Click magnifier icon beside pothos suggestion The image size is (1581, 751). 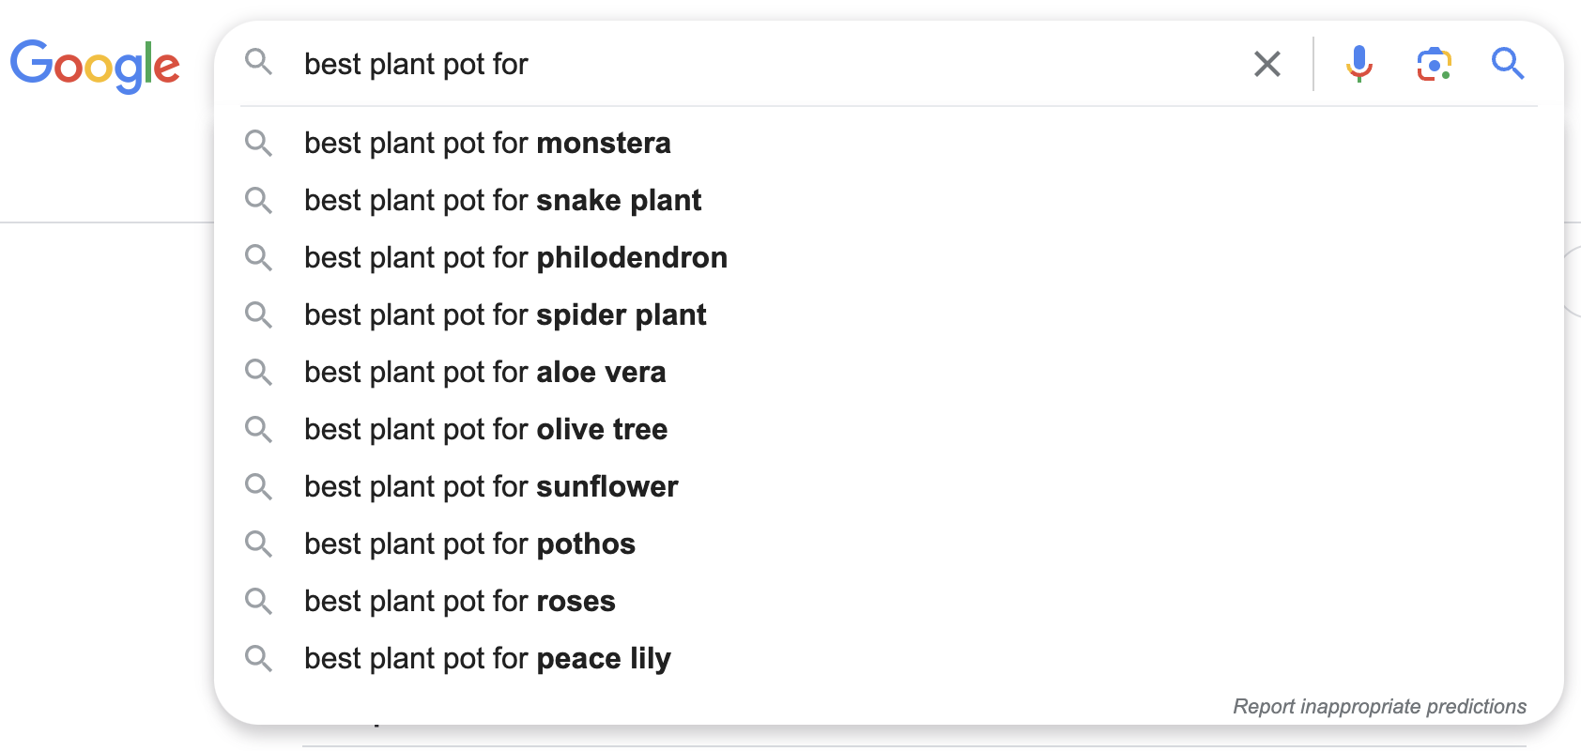click(258, 544)
